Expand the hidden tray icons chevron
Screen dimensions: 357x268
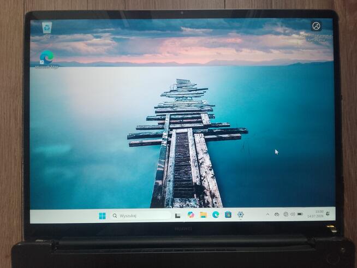click(x=267, y=215)
